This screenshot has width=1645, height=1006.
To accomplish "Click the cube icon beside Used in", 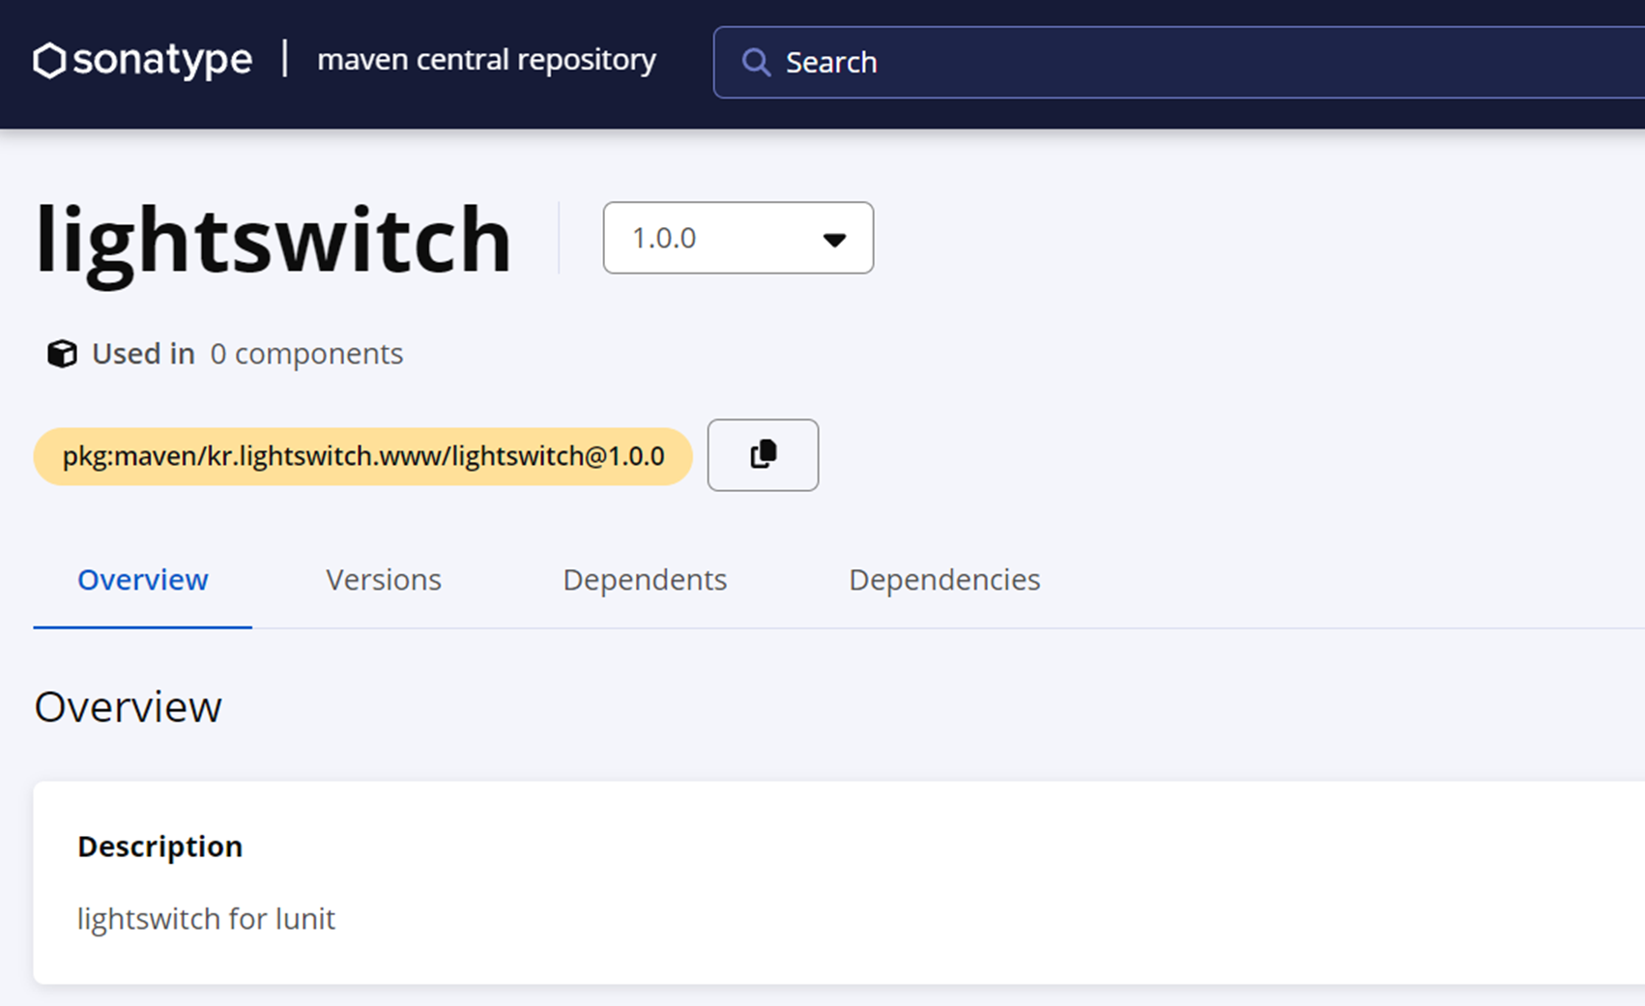I will tap(62, 354).
